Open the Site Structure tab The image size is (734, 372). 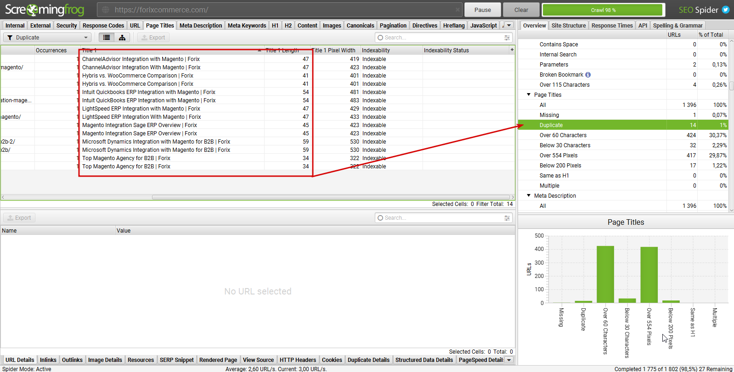pos(569,26)
